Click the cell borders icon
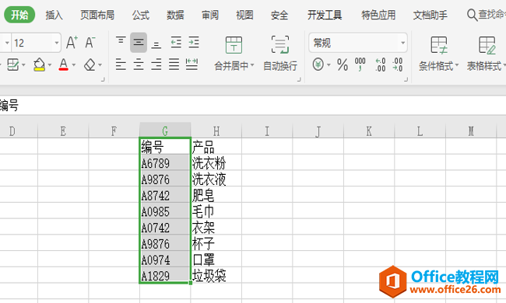This screenshot has width=506, height=303. [13, 64]
